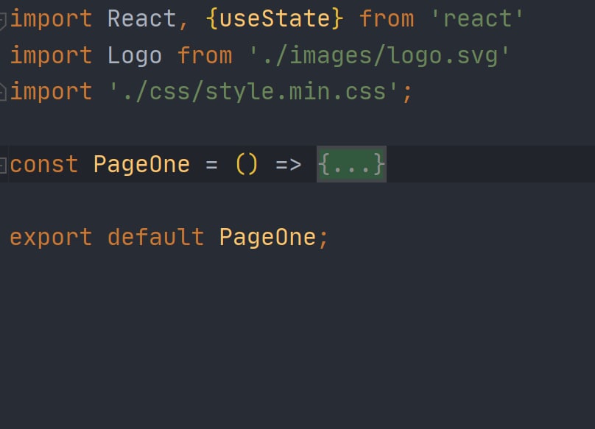Click the fold end marker on third import
Image resolution: width=595 pixels, height=429 pixels.
coord(3,91)
